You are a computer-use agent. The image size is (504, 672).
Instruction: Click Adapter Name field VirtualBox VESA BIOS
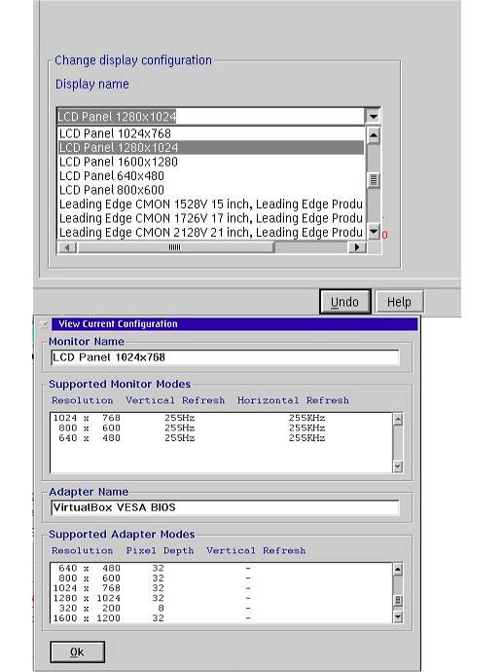click(x=225, y=507)
